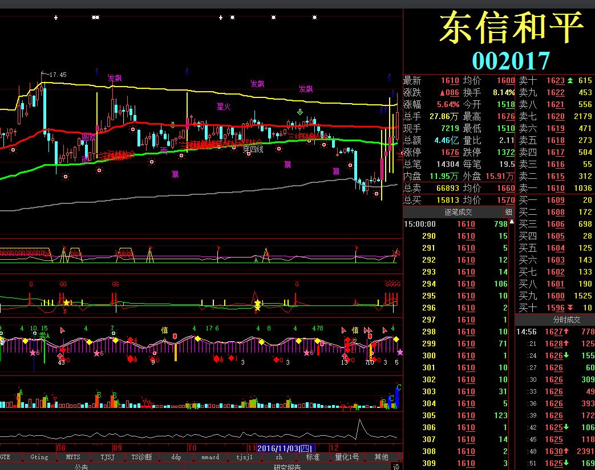This screenshot has width=595, height=470.
Task: Click the blue C-labeled volume bar
Action: click(x=397, y=397)
